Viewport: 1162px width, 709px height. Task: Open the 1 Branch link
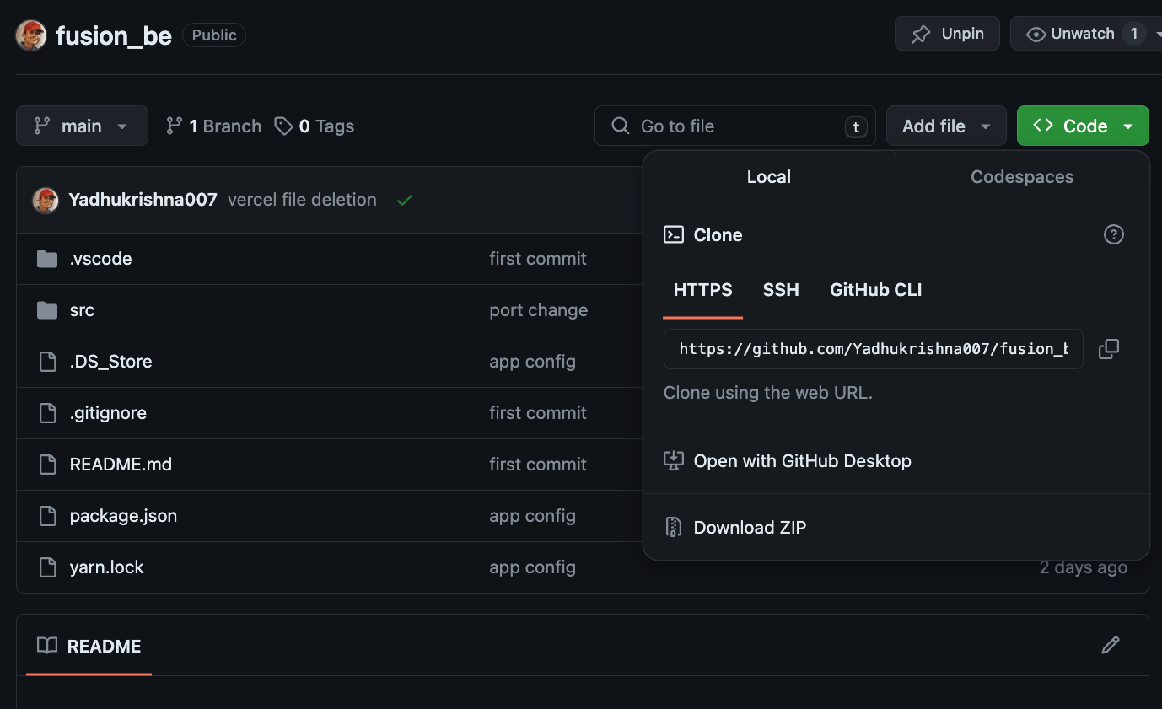[x=213, y=126]
